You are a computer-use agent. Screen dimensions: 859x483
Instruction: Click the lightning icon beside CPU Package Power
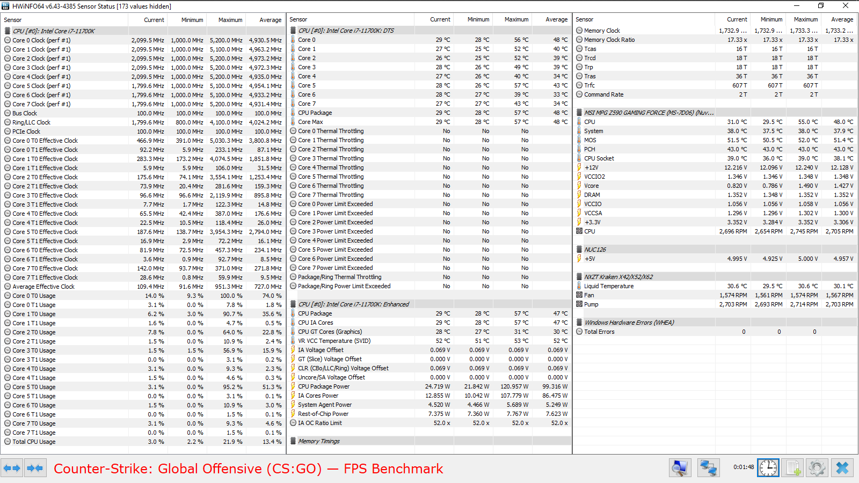[x=293, y=386]
